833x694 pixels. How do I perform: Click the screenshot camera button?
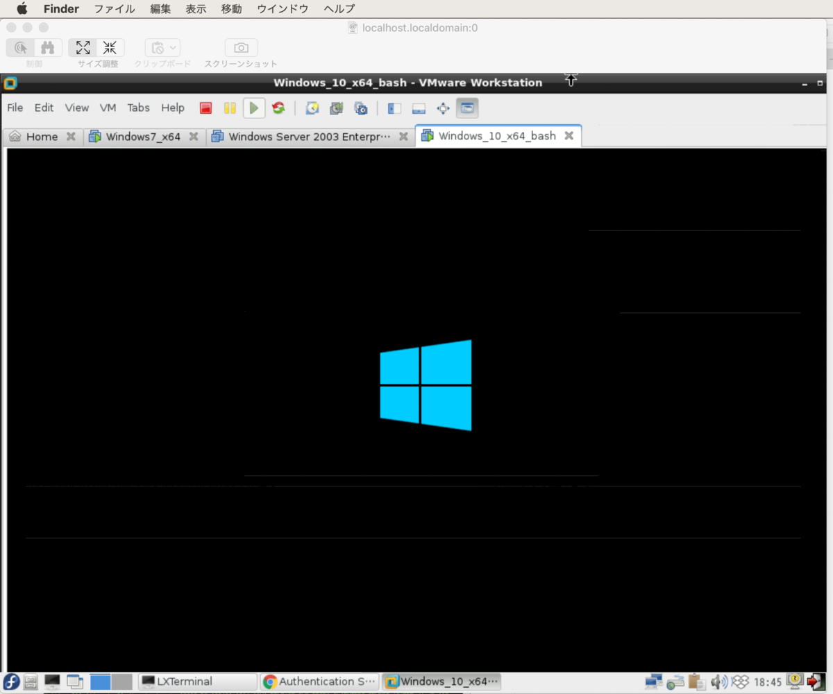241,48
